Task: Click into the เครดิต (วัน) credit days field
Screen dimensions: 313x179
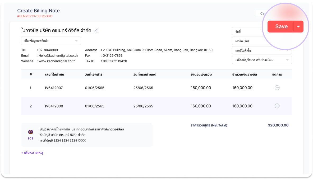Action: (x=247, y=41)
